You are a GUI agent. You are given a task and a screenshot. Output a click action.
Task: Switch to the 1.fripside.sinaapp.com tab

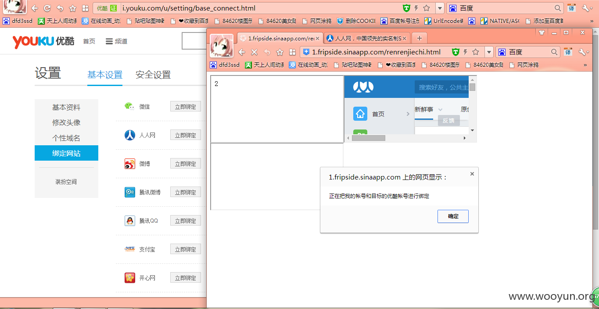[x=280, y=38]
